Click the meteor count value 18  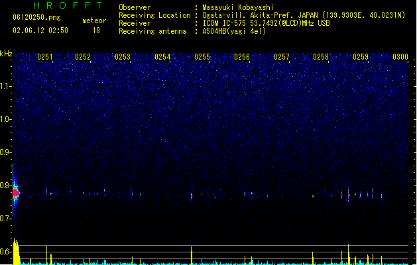coord(96,30)
